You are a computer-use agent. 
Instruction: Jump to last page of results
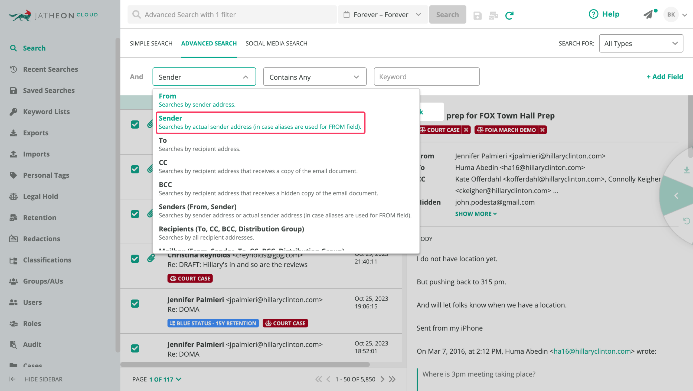click(x=392, y=379)
